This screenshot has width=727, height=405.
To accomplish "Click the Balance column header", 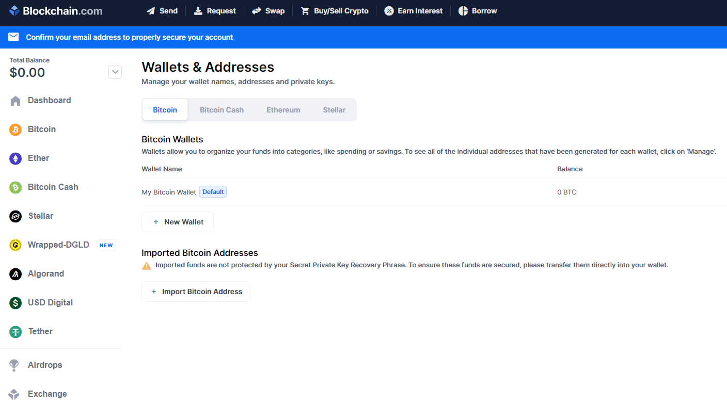I will 570,169.
